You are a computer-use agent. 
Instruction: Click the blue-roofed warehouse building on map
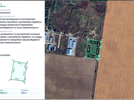click(x=72, y=46)
